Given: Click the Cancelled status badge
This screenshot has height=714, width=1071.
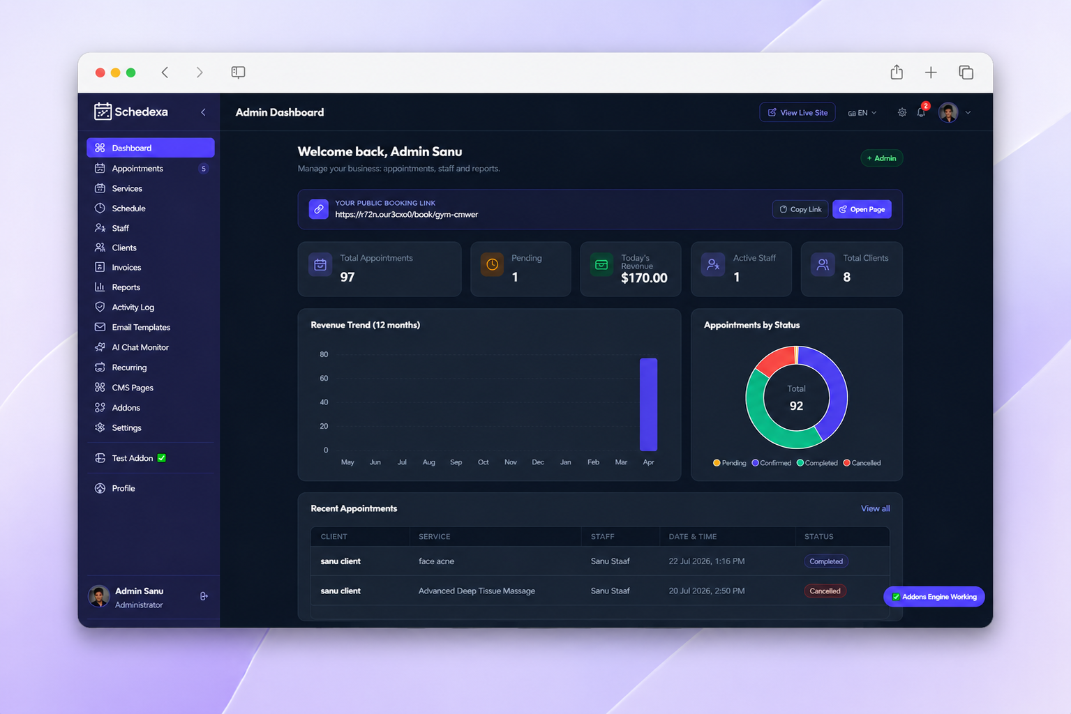Looking at the screenshot, I should pos(825,591).
